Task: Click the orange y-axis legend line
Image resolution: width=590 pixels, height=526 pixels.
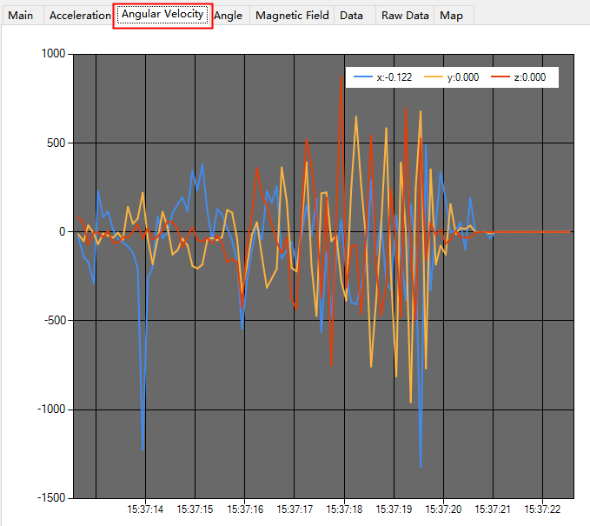Action: tap(434, 77)
